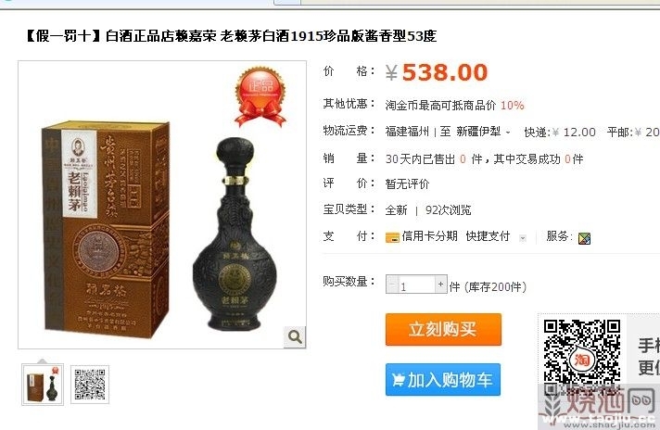This screenshot has width=660, height=430.
Task: Click the magnifier zoom icon on product image
Action: pos(295,336)
